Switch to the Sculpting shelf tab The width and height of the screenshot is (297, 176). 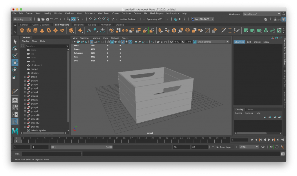tap(79, 25)
